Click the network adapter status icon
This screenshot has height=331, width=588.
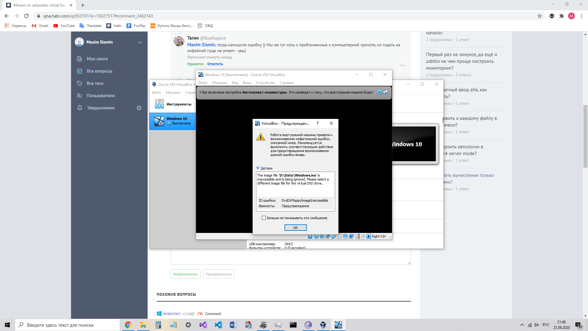click(x=328, y=236)
